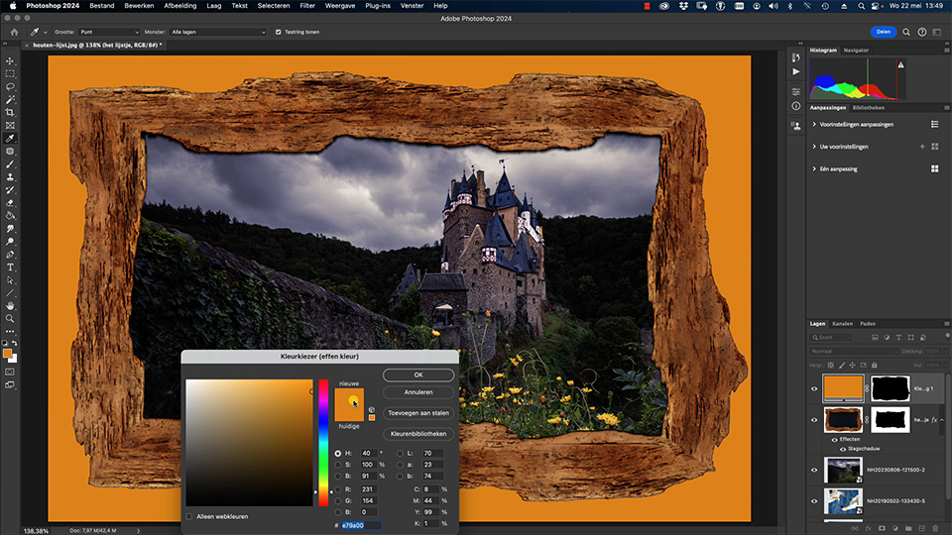
Task: Expand Voorinstellingen aanpassingen
Action: pos(814,125)
